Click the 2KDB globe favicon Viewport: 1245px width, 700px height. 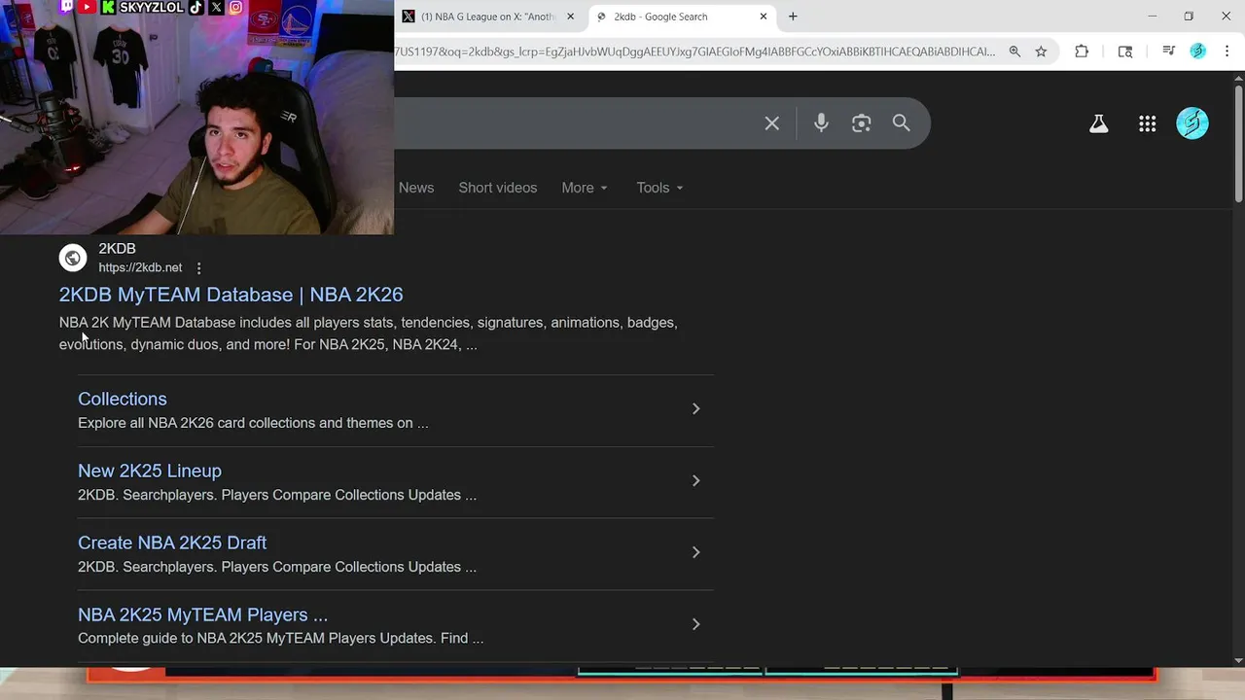(x=73, y=258)
